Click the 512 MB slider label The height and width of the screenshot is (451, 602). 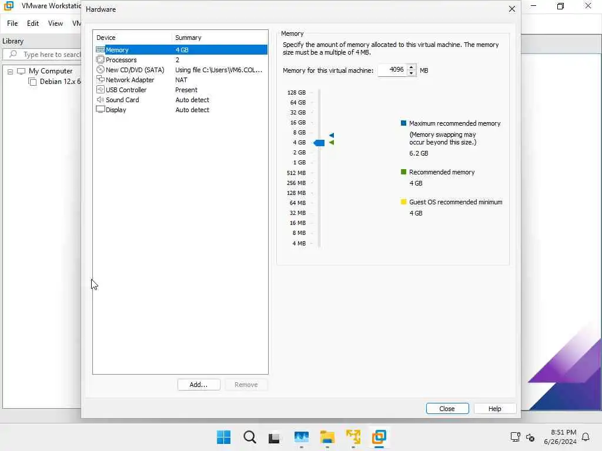[x=296, y=173]
